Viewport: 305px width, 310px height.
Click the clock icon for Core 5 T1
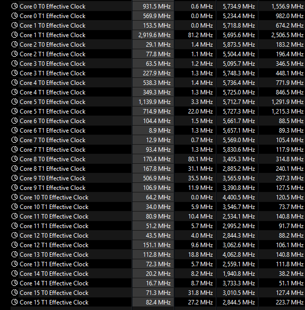[15, 112]
